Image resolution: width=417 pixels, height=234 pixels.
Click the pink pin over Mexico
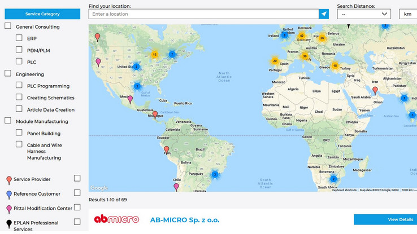130,99
